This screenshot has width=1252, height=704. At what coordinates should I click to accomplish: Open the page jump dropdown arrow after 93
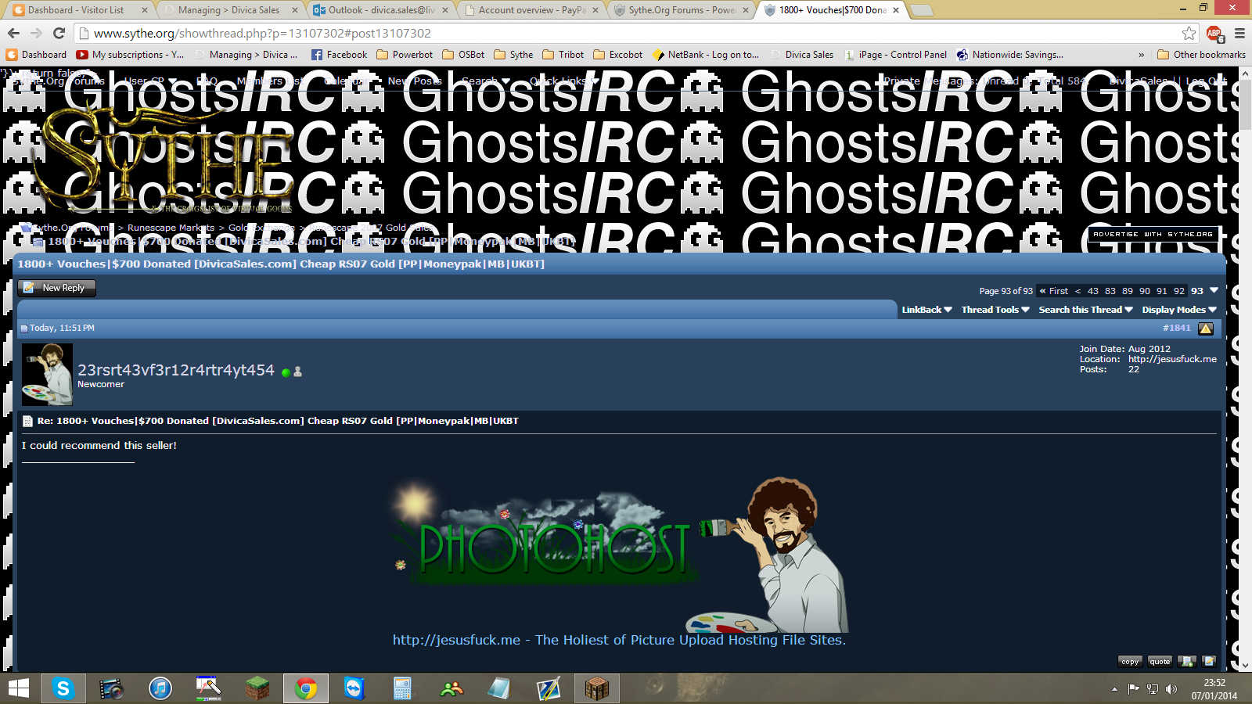coord(1214,290)
